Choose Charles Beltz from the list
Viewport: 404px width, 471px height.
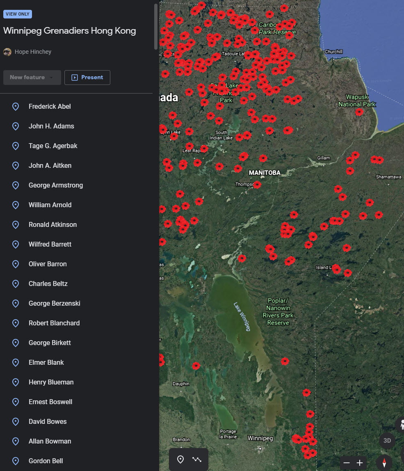pos(48,284)
